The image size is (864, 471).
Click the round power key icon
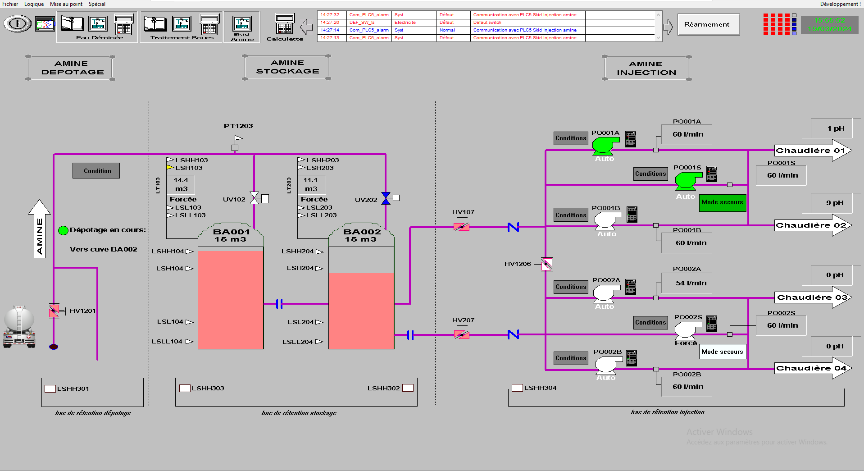[18, 23]
